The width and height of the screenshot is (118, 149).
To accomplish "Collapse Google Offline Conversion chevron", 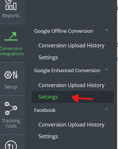I will click(x=107, y=30).
